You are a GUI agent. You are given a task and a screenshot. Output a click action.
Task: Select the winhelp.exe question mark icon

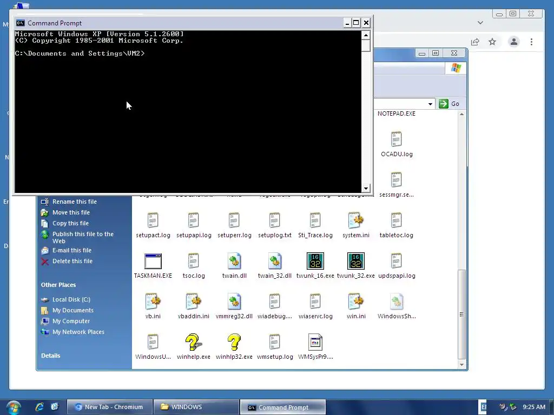click(x=193, y=342)
